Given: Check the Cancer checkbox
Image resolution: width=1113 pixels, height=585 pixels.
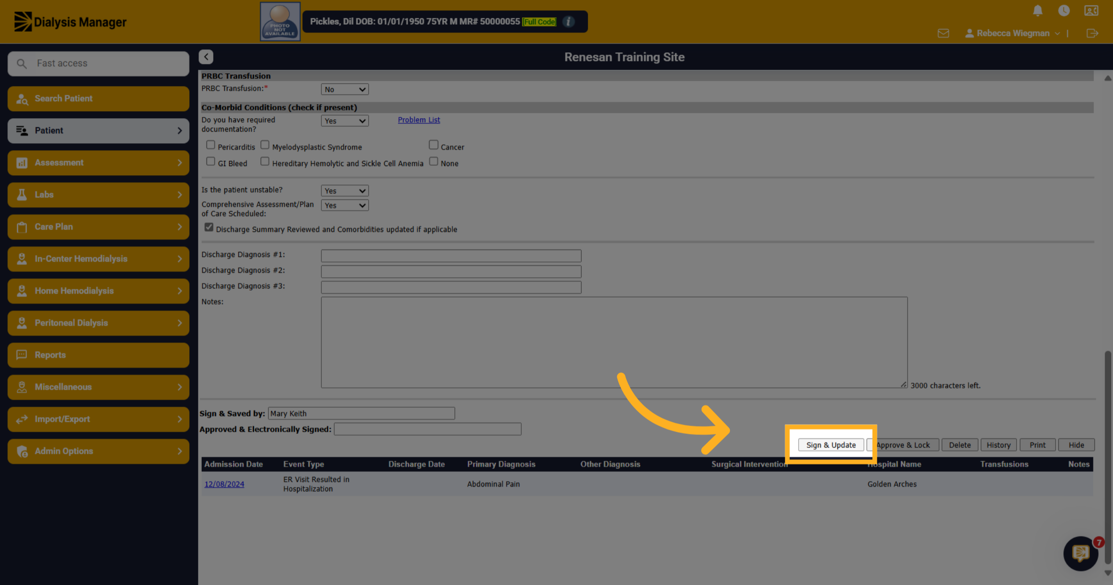Looking at the screenshot, I should 434,145.
